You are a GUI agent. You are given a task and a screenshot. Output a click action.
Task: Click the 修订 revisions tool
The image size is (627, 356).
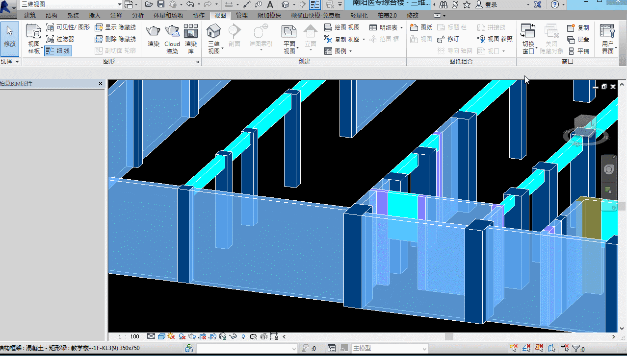point(448,39)
